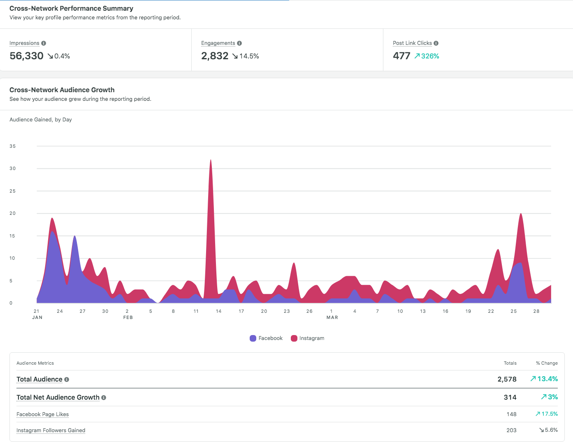This screenshot has height=447, width=573.
Task: Click the Audience Gained, by Day chart title
Action: (41, 120)
